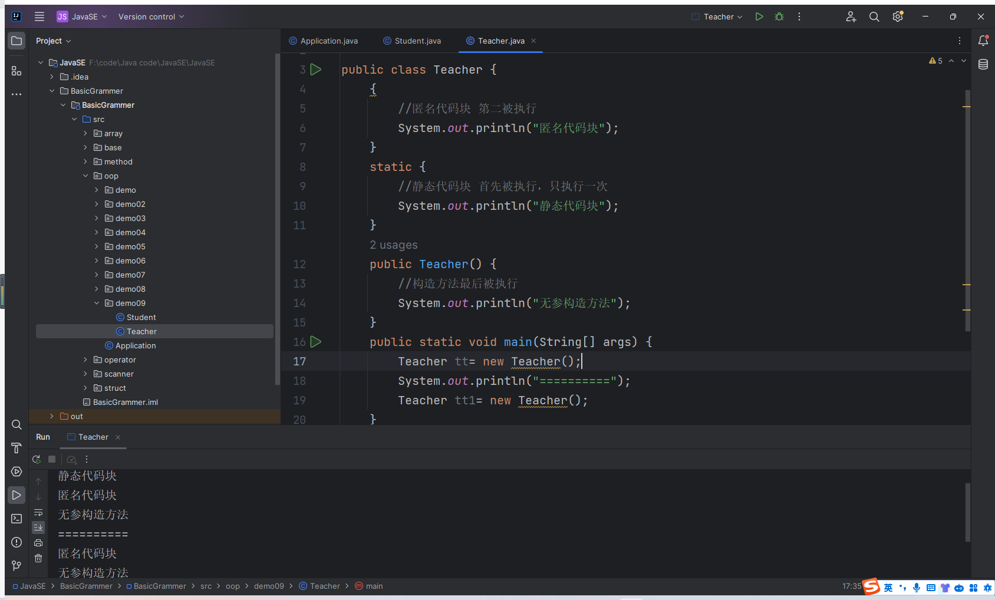Click the Debug bug icon in toolbar
This screenshot has width=995, height=600.
(x=779, y=17)
